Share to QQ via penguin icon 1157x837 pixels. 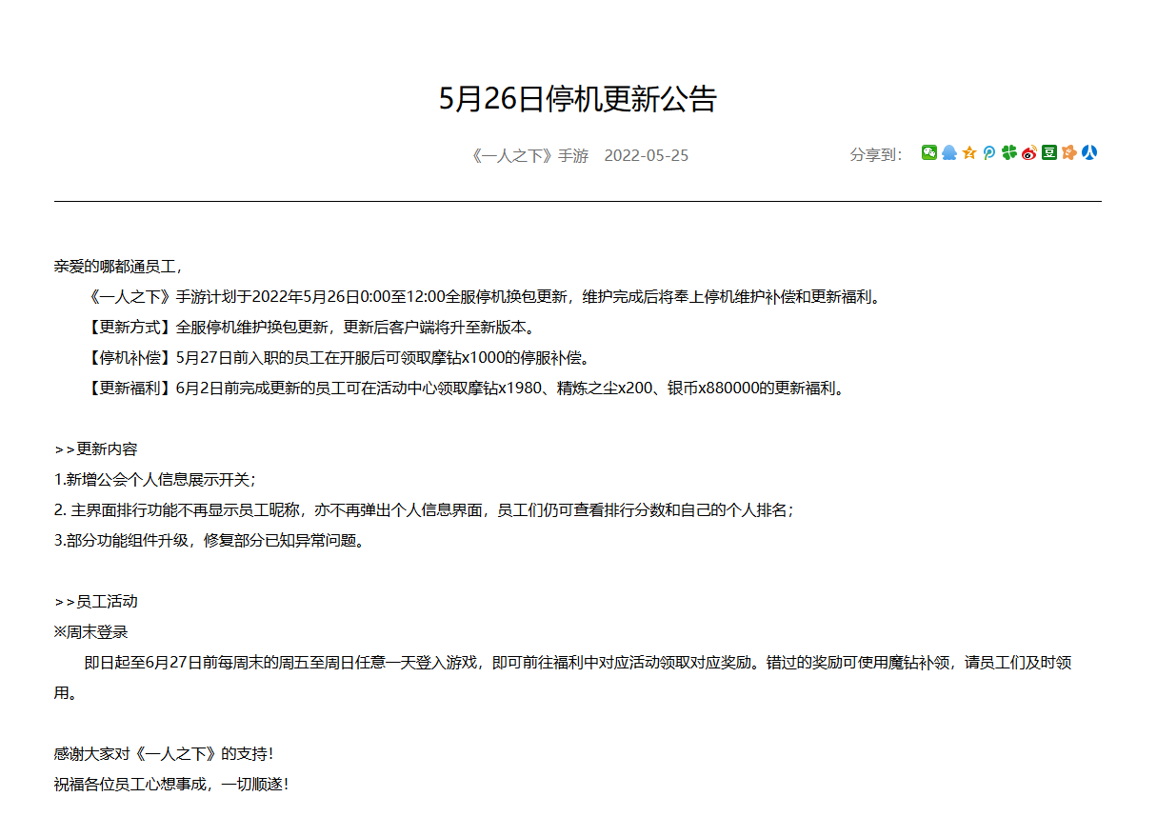[949, 152]
